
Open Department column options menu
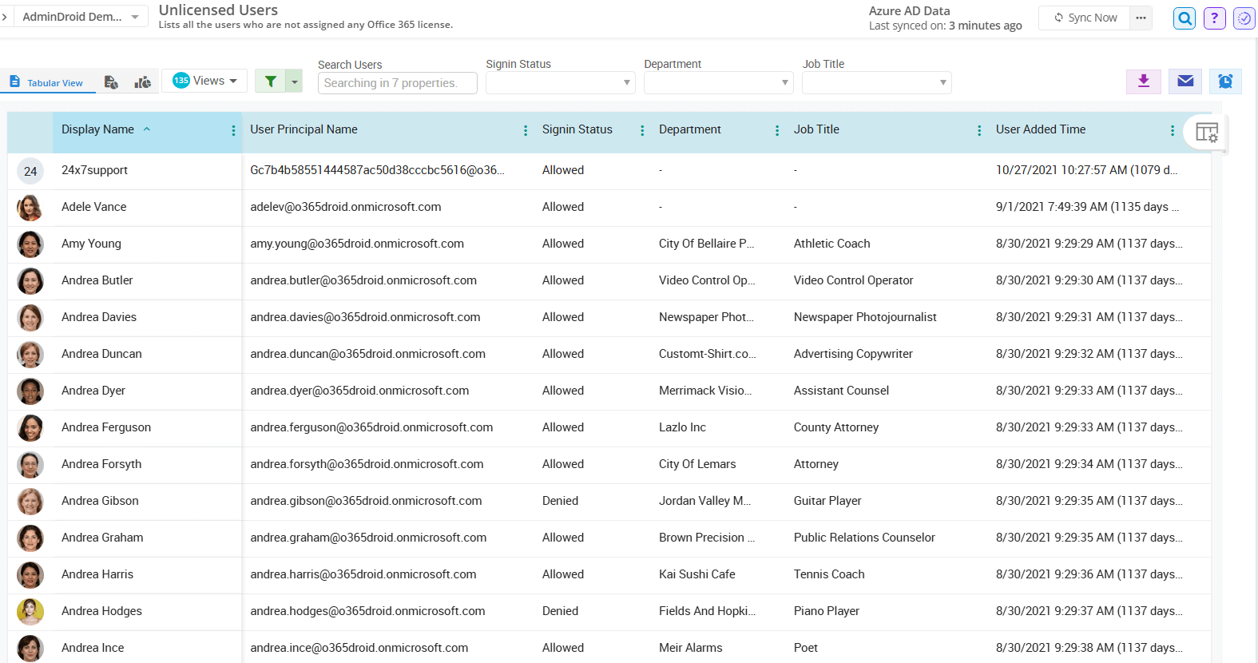pos(777,130)
